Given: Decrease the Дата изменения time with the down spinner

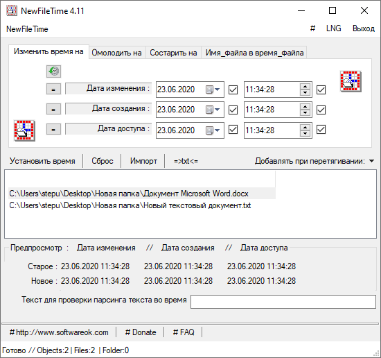Looking at the screenshot, I should click(x=305, y=93).
